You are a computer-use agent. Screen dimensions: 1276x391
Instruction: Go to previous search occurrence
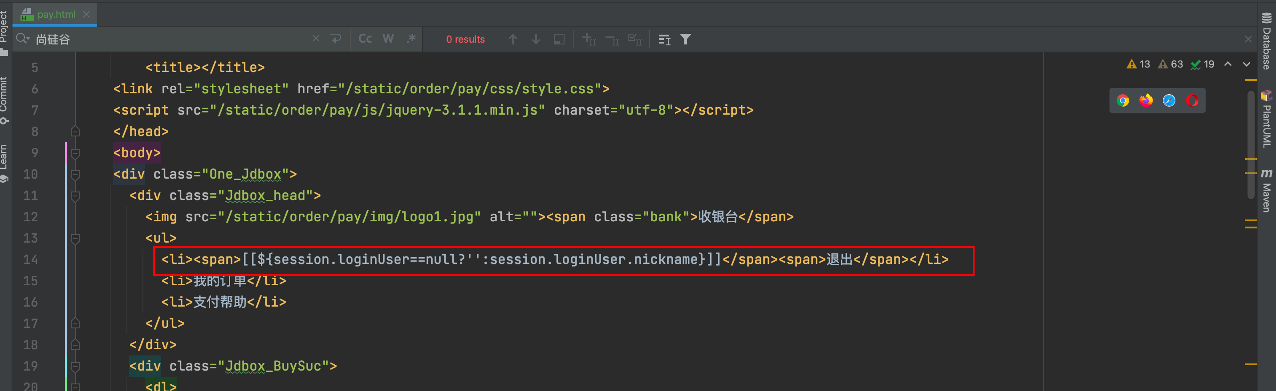pos(513,39)
